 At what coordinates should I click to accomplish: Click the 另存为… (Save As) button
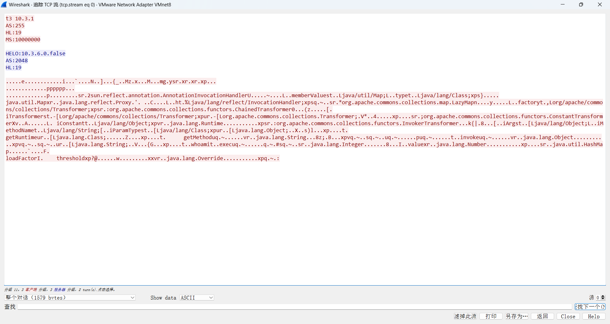click(517, 316)
